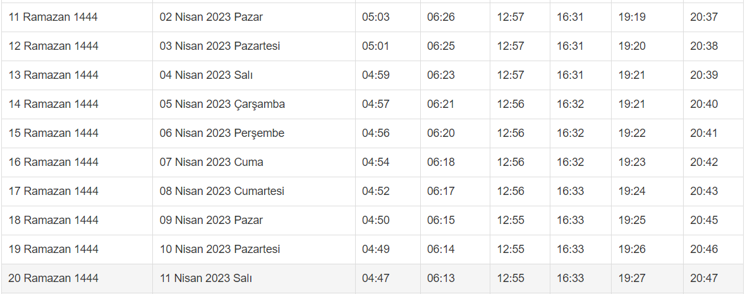The width and height of the screenshot is (745, 294).
Task: Select the 20:42 time on 07 Nisan
Action: (704, 162)
